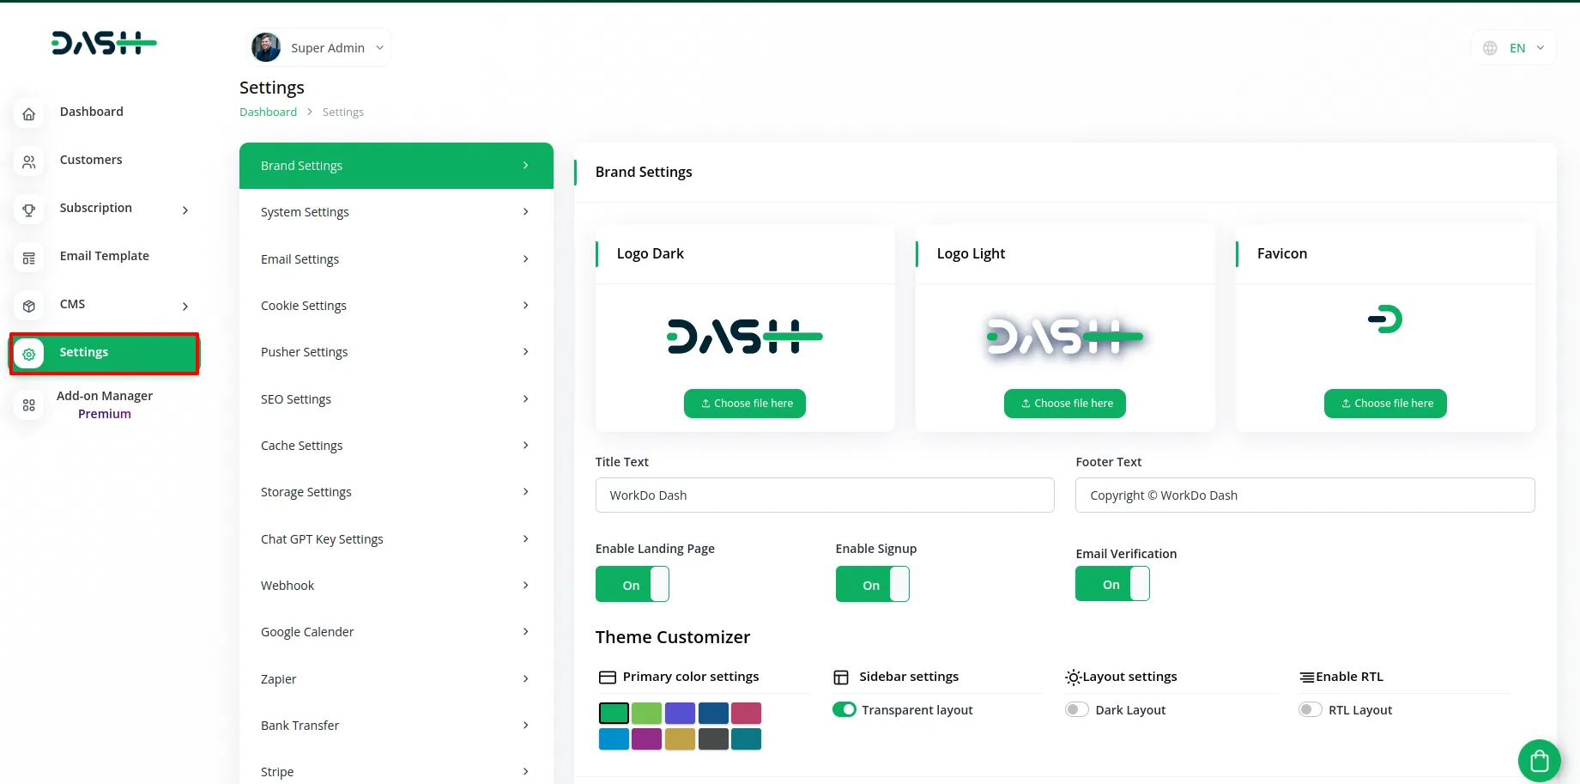Click the Title Text input field
Image resolution: width=1580 pixels, height=784 pixels.
(x=825, y=495)
